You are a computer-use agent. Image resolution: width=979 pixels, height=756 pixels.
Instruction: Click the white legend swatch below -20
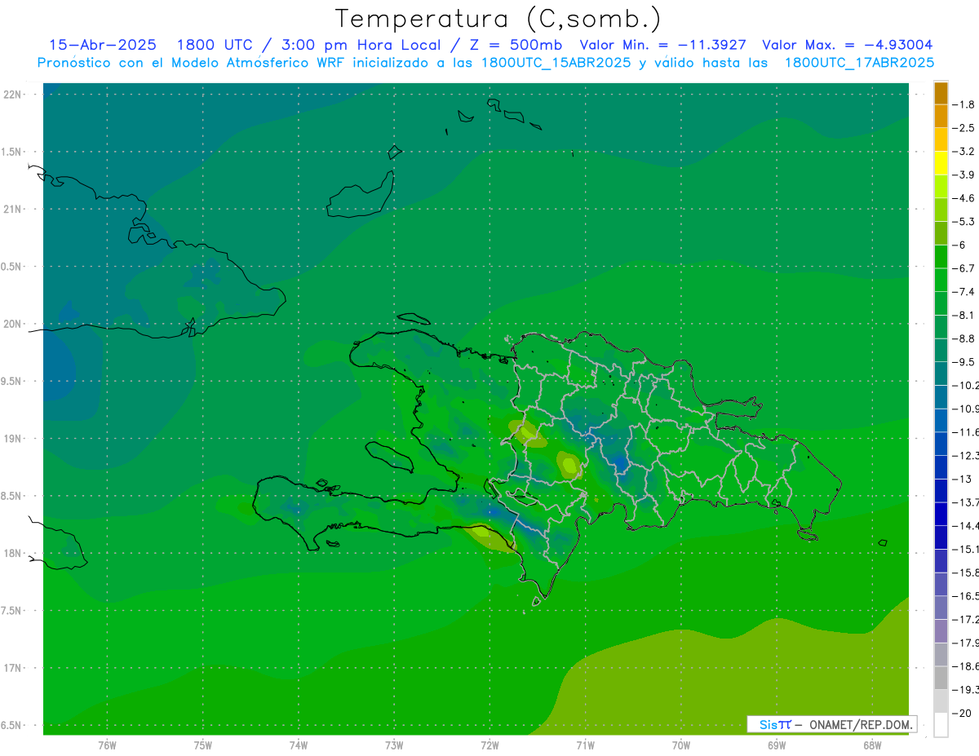click(x=941, y=724)
